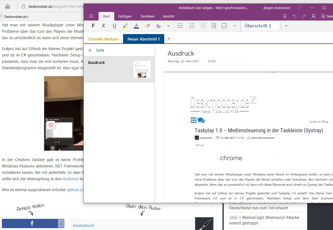Select the Ausdruck page thumbnail
The image size is (333, 230).
[x=142, y=69]
